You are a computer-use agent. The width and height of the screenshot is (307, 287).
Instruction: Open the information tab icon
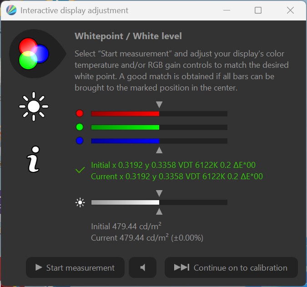33,159
